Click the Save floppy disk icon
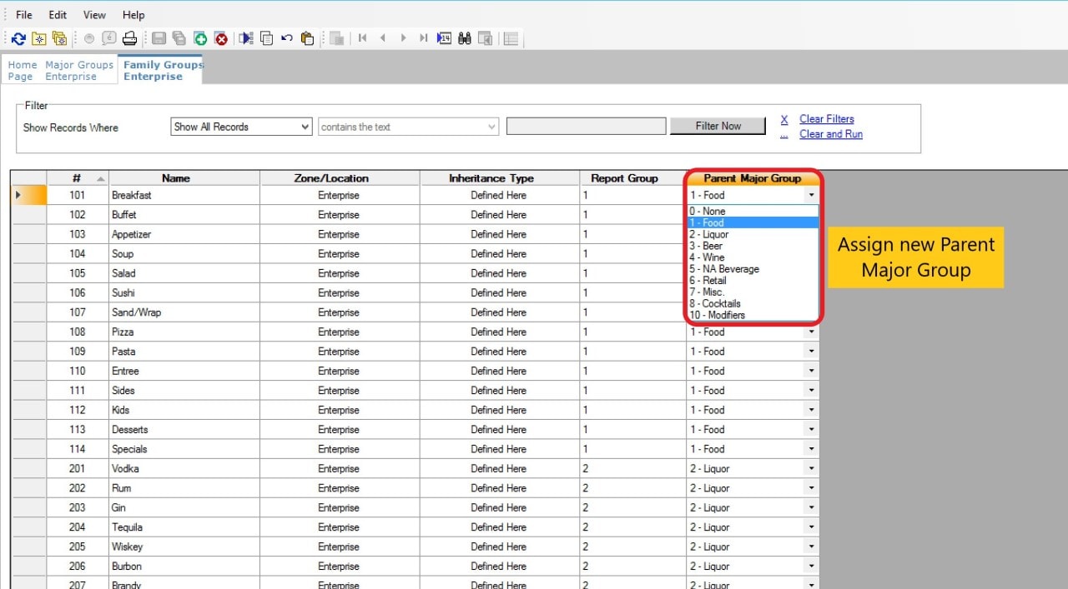 coord(159,38)
